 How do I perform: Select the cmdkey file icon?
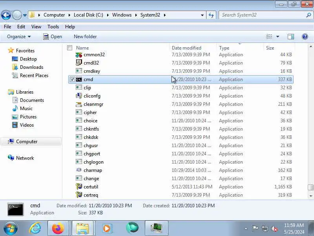point(79,71)
